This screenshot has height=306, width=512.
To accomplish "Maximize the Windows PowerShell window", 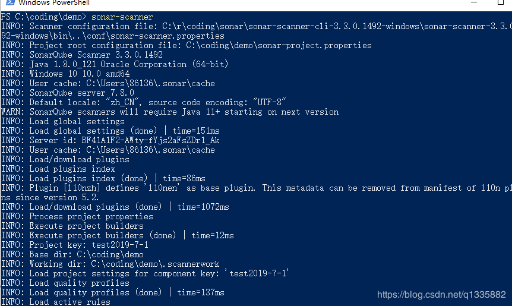I will click(501, 2).
